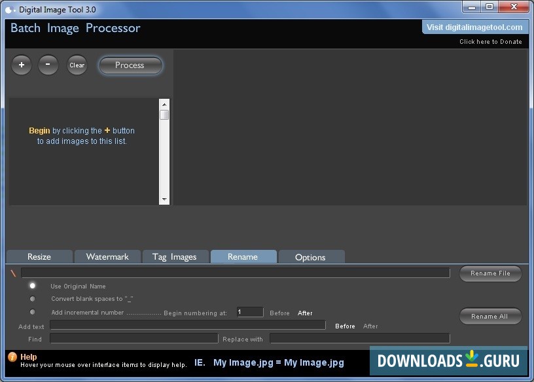Select the Tag Images tab
The height and width of the screenshot is (382, 534).
[x=175, y=256]
